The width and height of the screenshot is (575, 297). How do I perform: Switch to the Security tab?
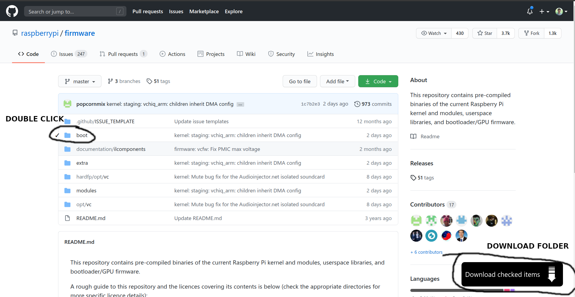(281, 54)
